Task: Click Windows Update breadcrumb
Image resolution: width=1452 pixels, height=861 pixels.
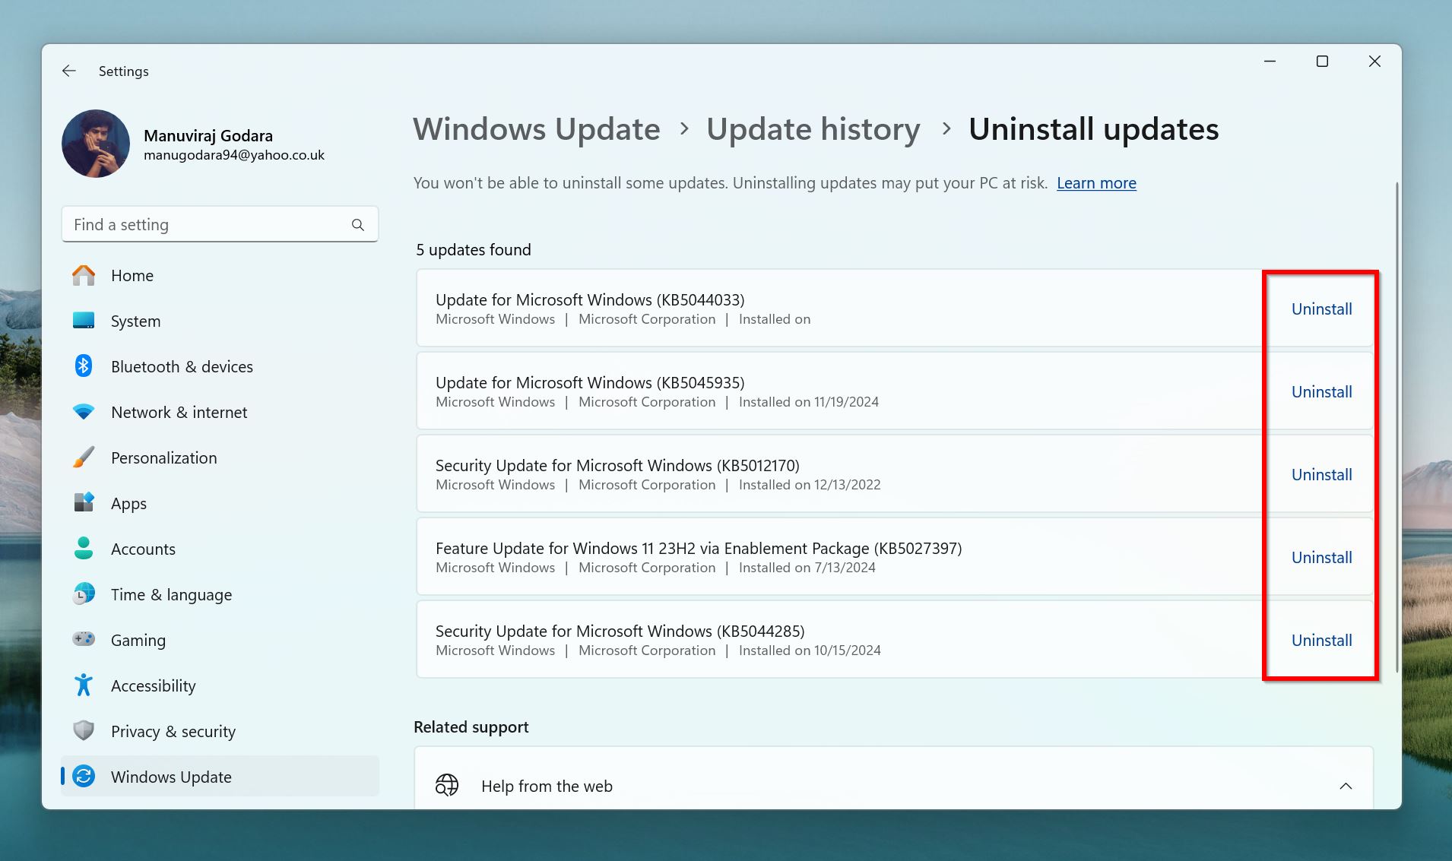Action: 537,129
